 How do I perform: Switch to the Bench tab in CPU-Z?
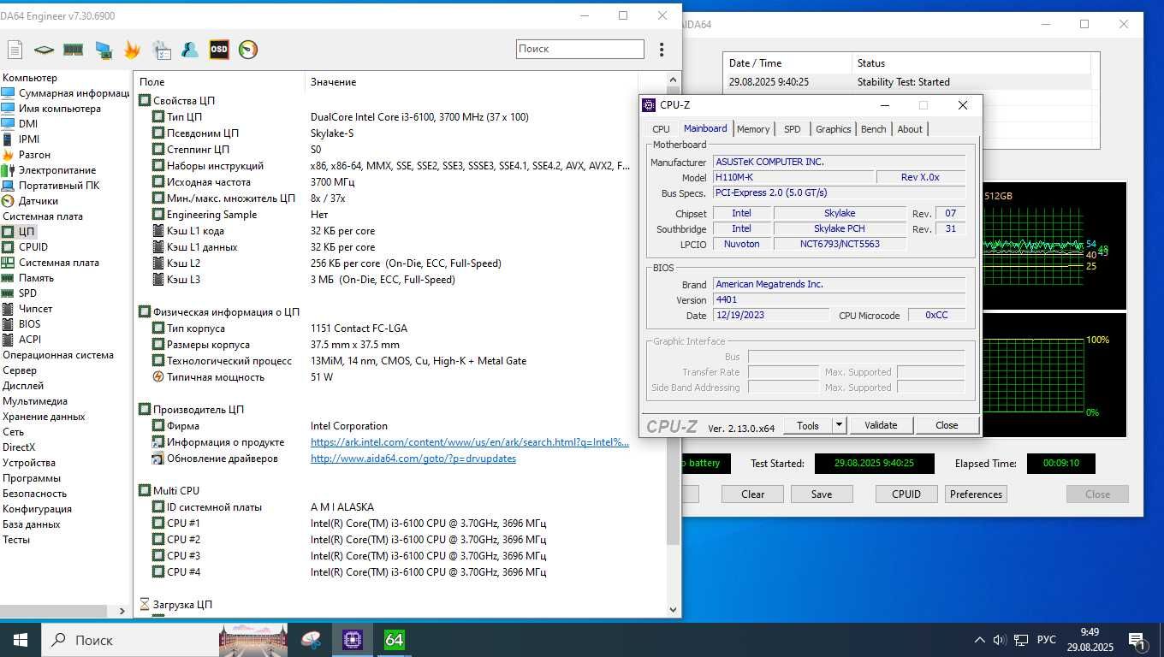pos(873,129)
